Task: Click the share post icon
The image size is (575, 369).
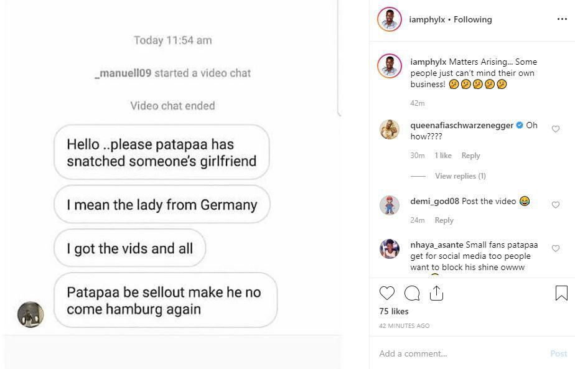Action: 436,293
